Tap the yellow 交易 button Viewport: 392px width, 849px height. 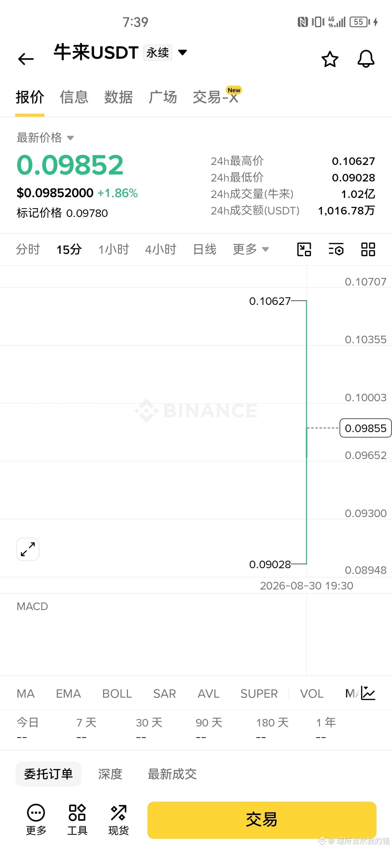[262, 820]
